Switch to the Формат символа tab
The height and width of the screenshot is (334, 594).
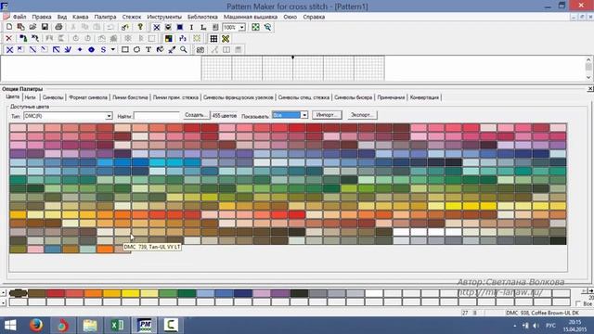pos(88,97)
